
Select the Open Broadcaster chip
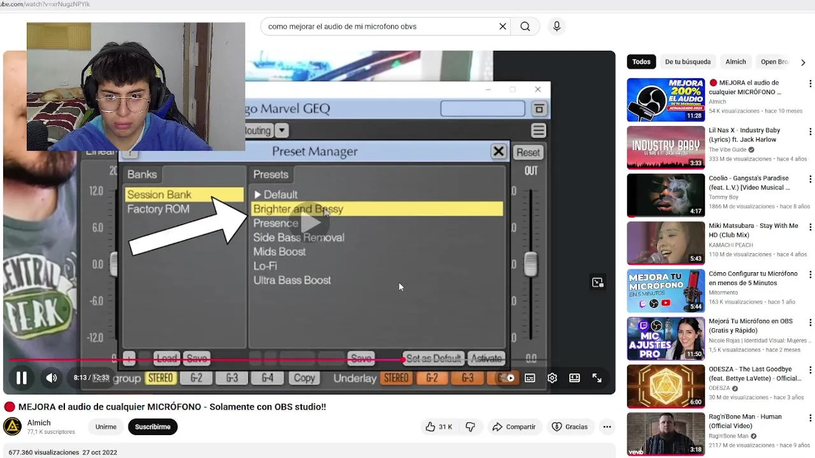[x=774, y=62]
